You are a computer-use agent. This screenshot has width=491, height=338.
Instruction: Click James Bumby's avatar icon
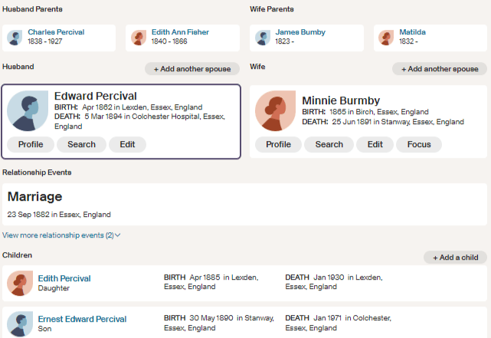point(263,38)
